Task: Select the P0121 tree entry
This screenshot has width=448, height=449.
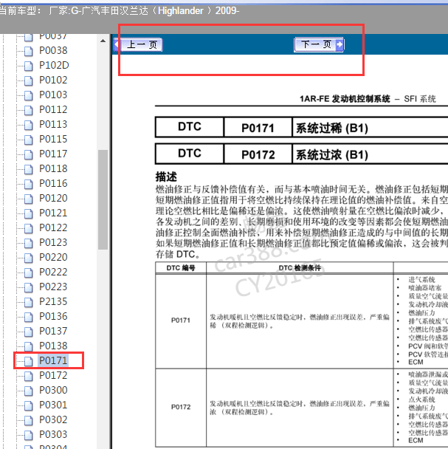Action: 53,213
